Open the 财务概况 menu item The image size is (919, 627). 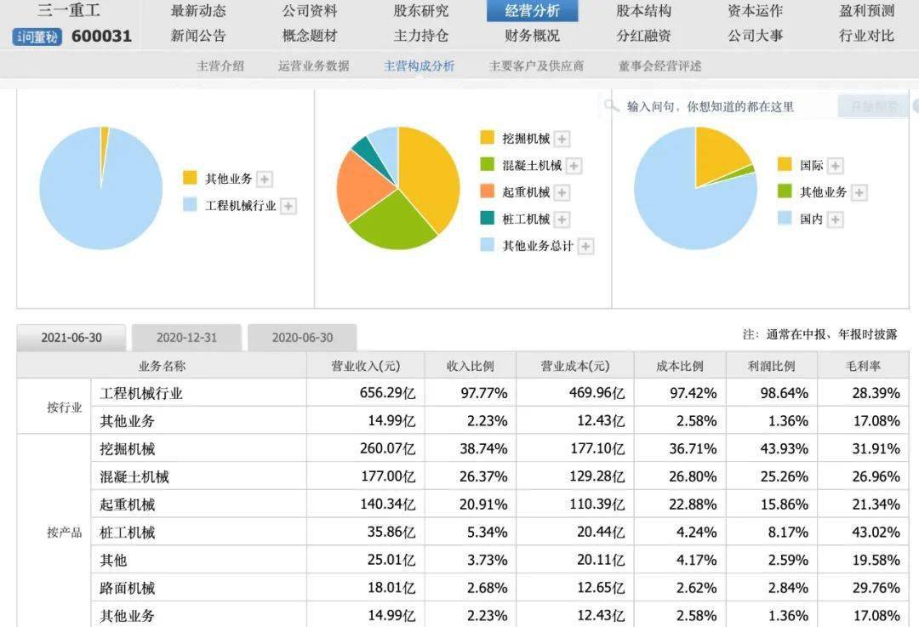click(532, 36)
